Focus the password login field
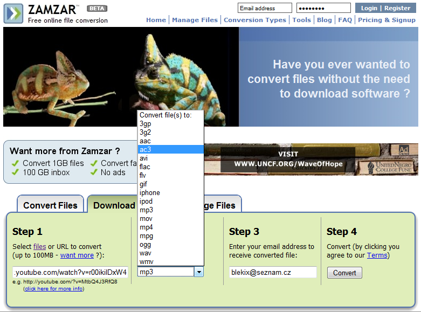This screenshot has width=421, height=312. click(323, 8)
